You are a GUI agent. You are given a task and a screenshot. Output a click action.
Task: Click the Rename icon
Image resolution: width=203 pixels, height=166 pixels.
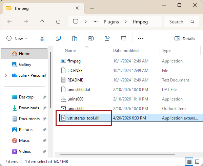[x=91, y=38]
